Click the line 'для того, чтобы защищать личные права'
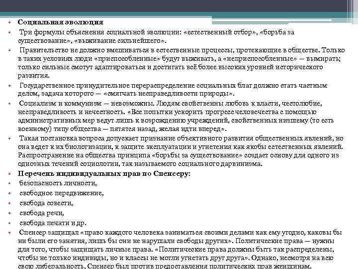 pos(176,250)
